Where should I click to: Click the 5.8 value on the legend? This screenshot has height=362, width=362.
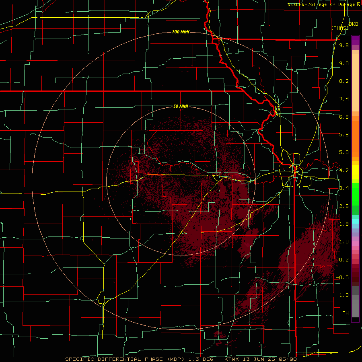(344, 135)
